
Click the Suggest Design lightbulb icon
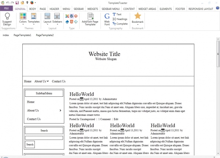pos(7,16)
